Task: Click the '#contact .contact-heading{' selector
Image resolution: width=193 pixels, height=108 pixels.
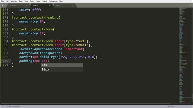Action: 36,17
